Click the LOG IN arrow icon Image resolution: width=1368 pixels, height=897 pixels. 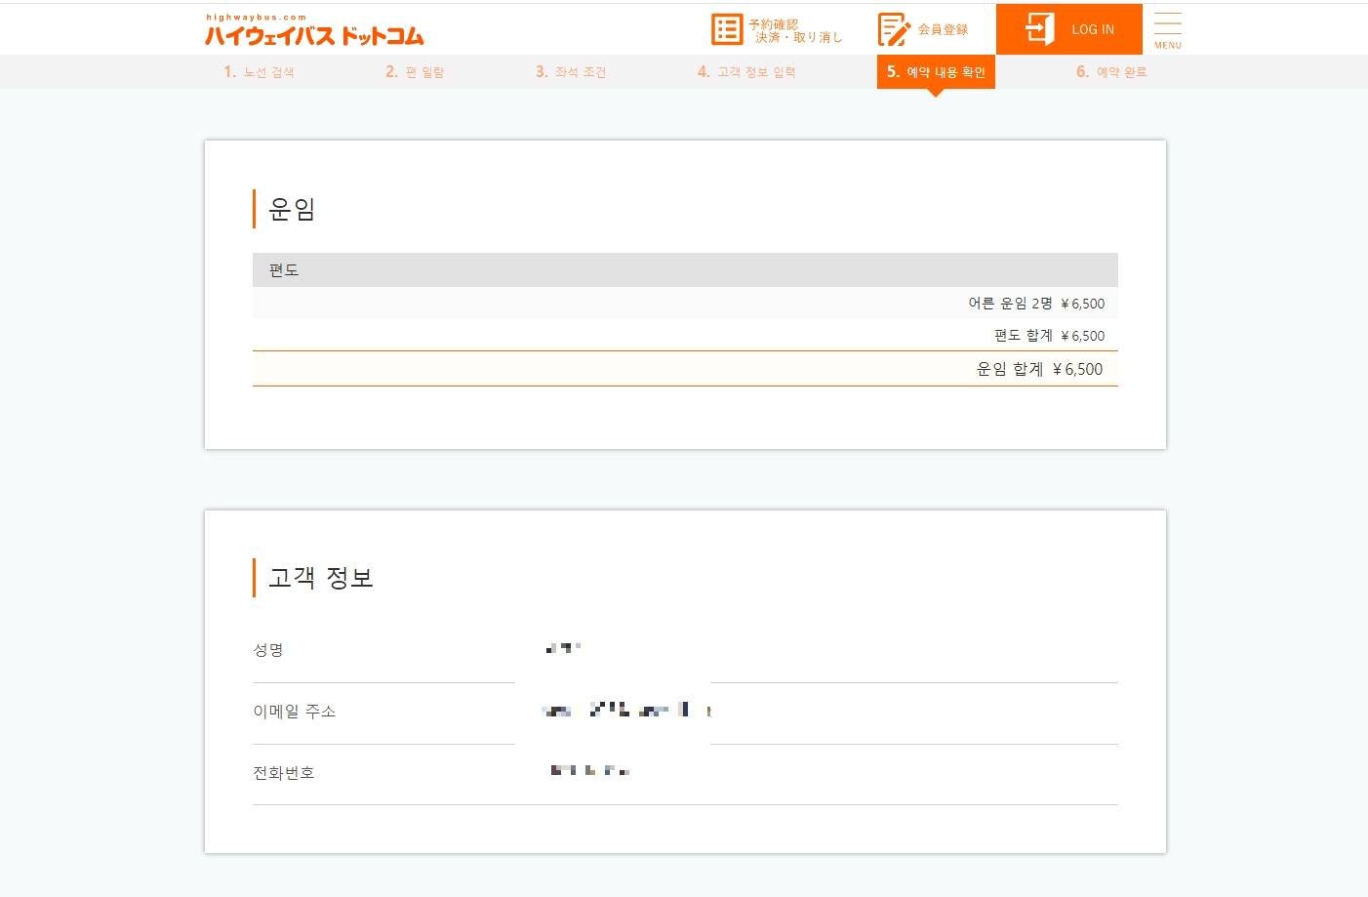coord(1040,29)
